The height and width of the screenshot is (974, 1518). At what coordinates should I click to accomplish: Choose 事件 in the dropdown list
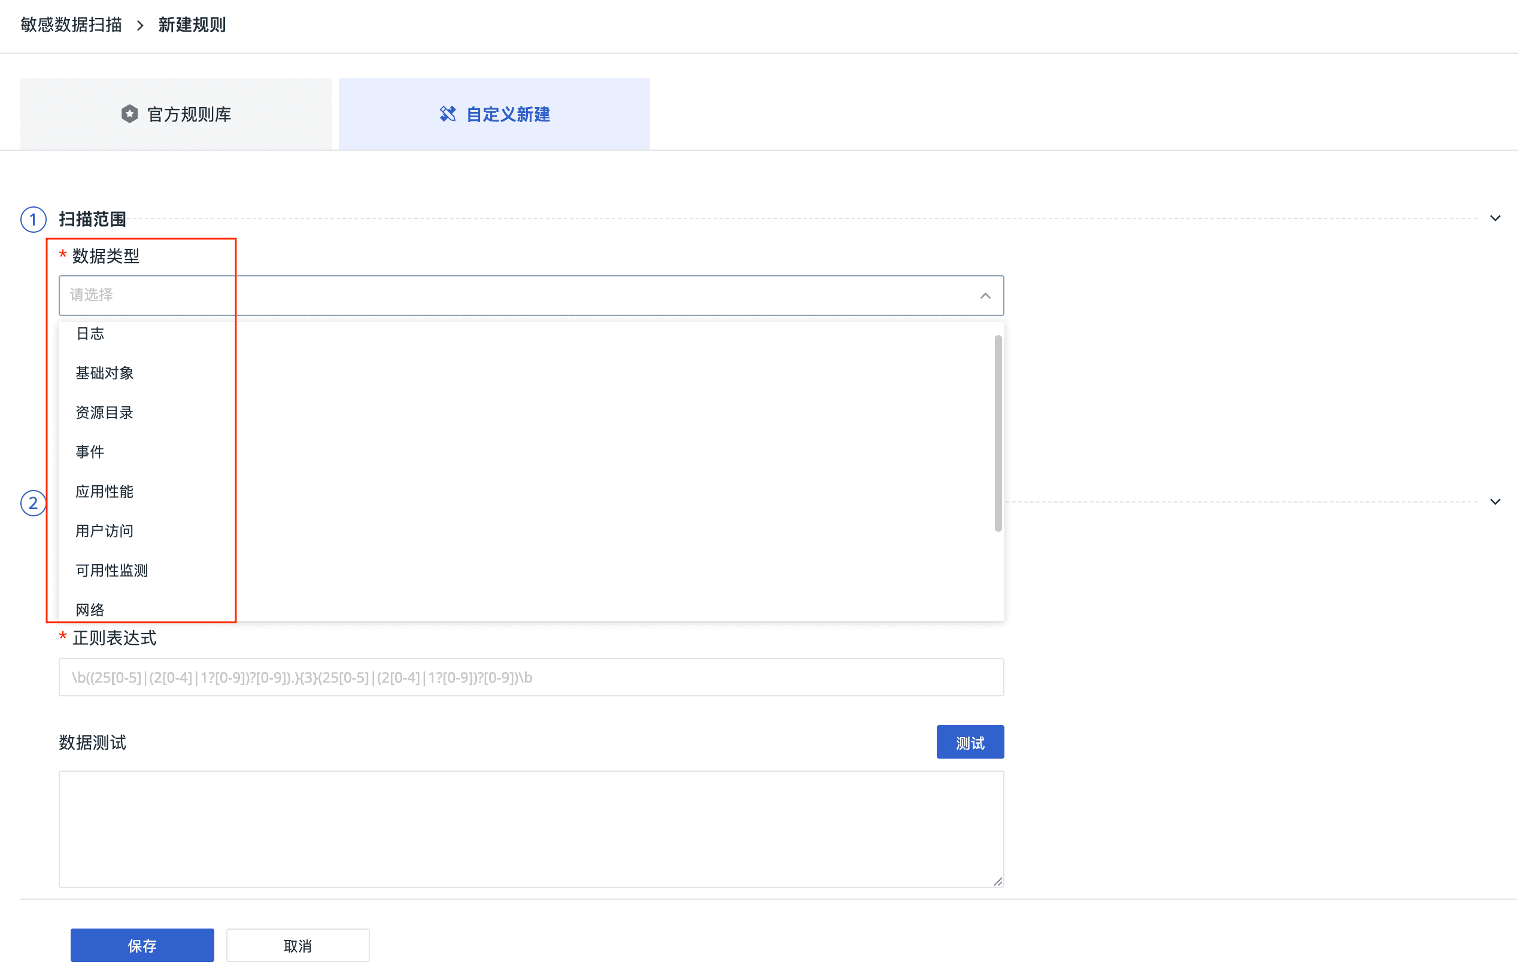(531, 452)
